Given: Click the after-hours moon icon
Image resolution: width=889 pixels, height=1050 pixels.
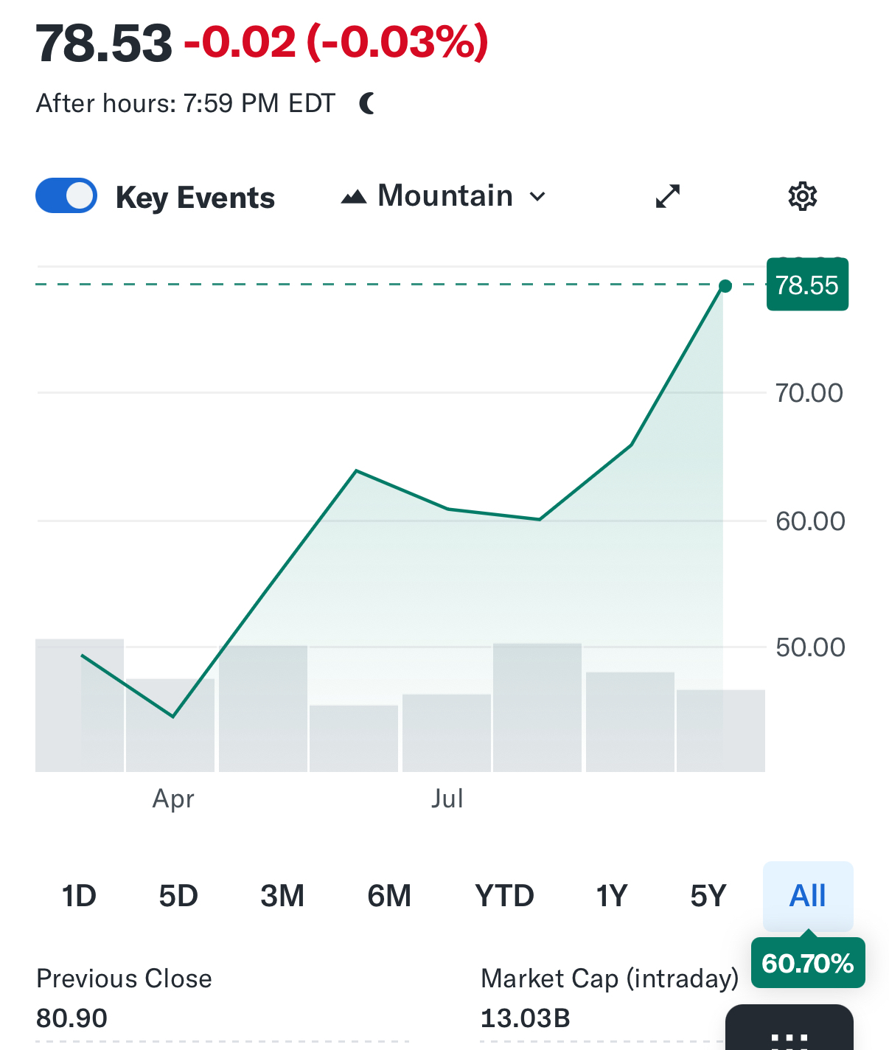Looking at the screenshot, I should tap(367, 103).
